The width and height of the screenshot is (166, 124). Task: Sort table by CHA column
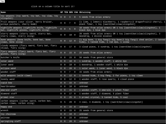(76, 12)
